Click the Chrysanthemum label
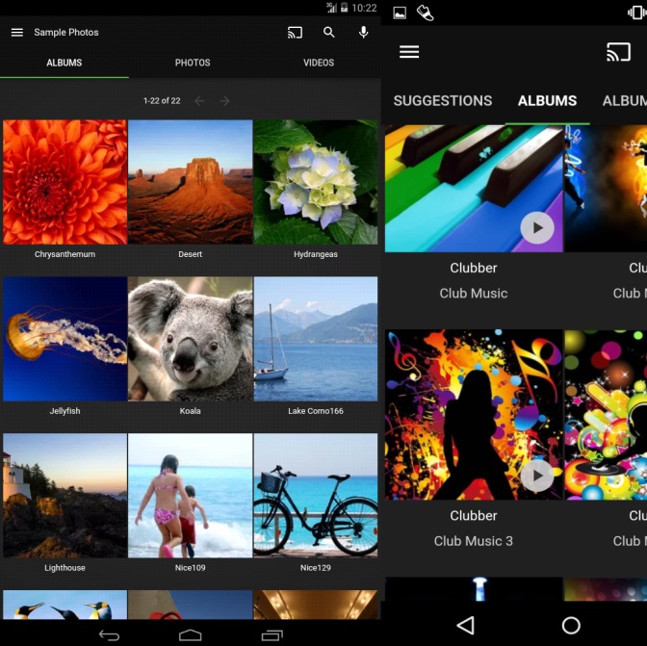The width and height of the screenshot is (647, 646). pyautogui.click(x=65, y=254)
